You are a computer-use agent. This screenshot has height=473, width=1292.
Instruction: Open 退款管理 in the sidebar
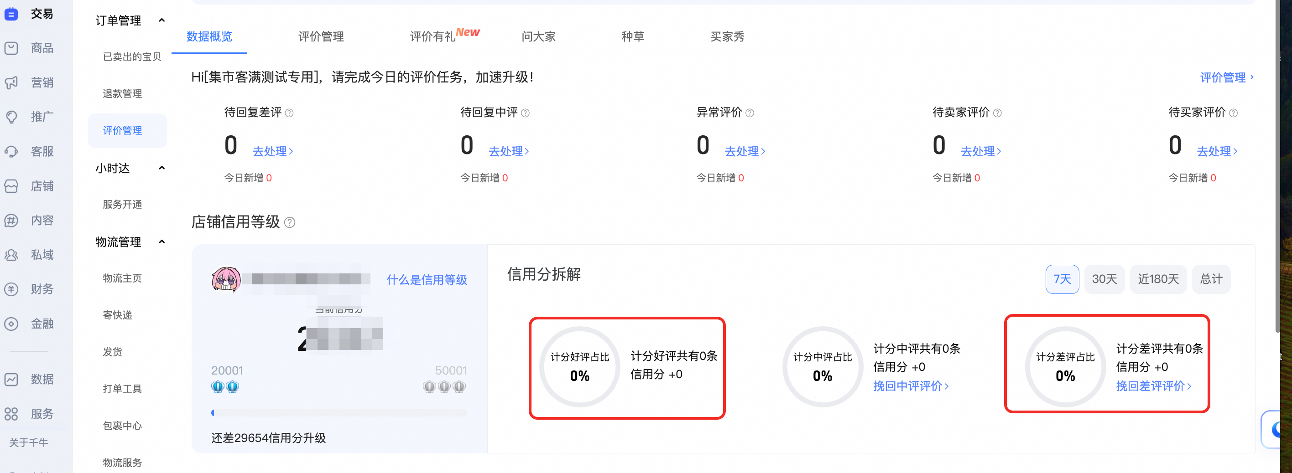[x=122, y=94]
